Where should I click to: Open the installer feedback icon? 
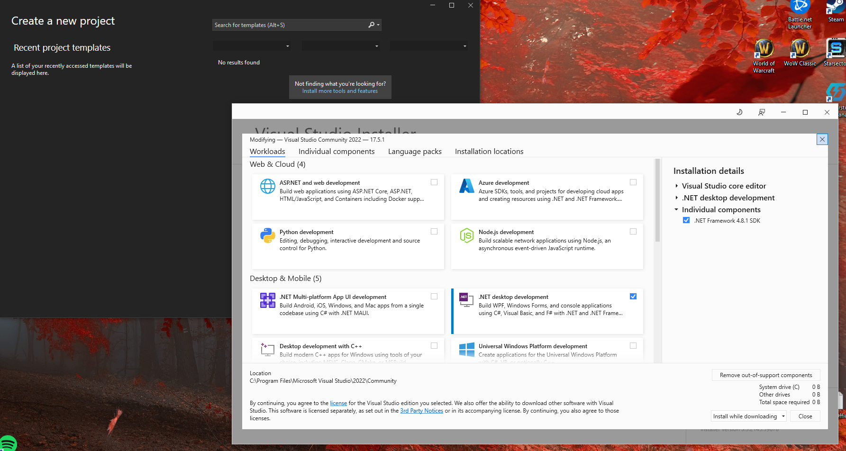coord(762,112)
